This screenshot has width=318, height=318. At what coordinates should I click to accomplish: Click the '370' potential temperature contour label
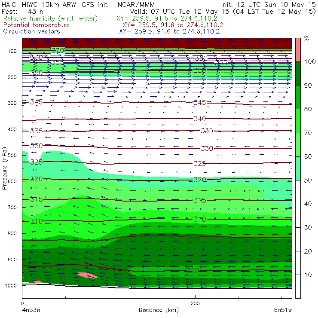(x=58, y=50)
